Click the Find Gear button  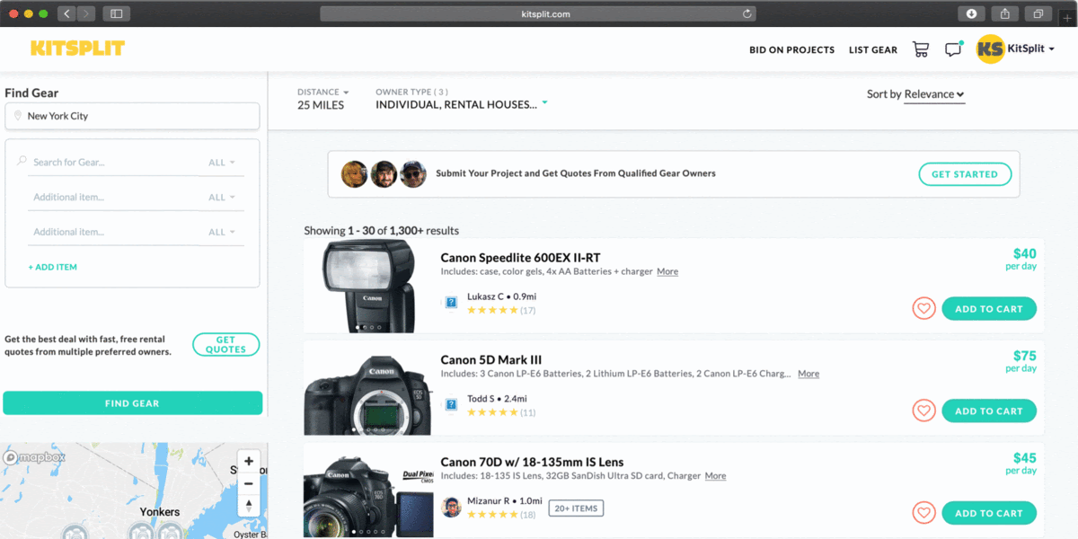(132, 403)
